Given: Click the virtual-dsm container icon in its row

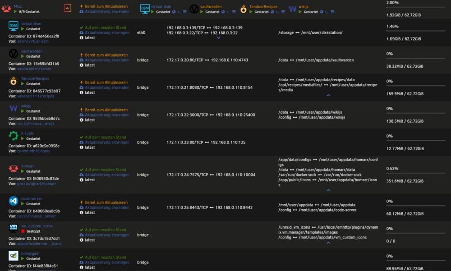Looking at the screenshot, I should click(x=13, y=26).
